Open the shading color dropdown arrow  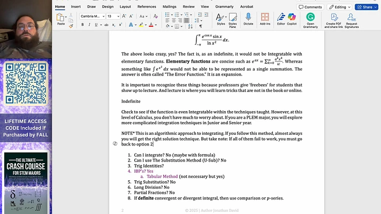click(x=172, y=26)
